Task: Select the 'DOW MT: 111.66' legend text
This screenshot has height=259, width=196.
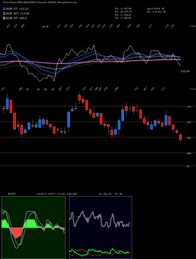Action: (x=18, y=13)
